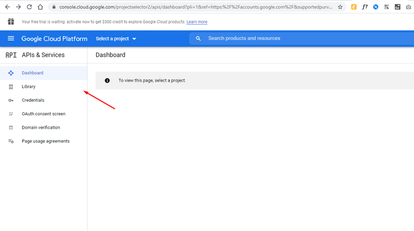Click the gift icon in free trial banner
This screenshot has height=231, width=414.
click(x=11, y=22)
